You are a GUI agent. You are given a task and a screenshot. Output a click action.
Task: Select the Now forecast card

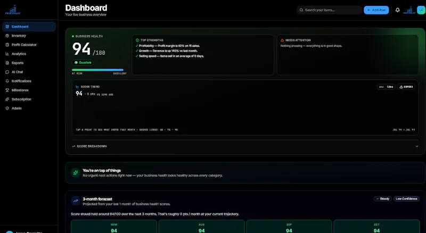point(114,227)
